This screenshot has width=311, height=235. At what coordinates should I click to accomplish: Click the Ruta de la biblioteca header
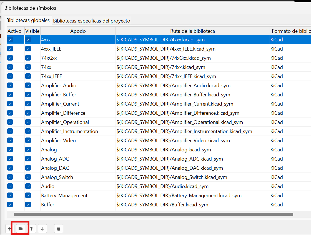[193, 31]
